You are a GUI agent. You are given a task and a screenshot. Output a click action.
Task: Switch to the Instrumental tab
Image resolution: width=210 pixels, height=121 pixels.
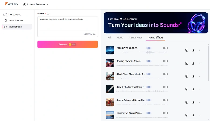136,37
